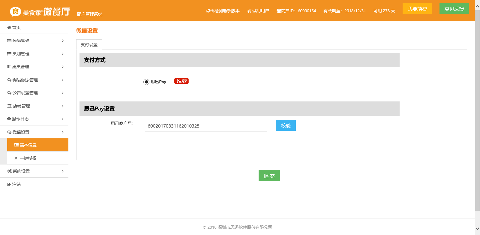480x235 pixels.
Task: Expand the 类别管理 chevron
Action: (x=63, y=54)
